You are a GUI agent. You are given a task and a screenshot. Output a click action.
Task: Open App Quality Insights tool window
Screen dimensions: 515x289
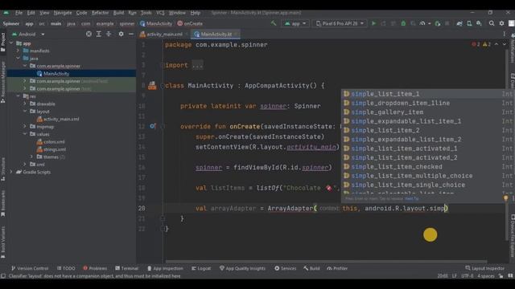[242, 268]
